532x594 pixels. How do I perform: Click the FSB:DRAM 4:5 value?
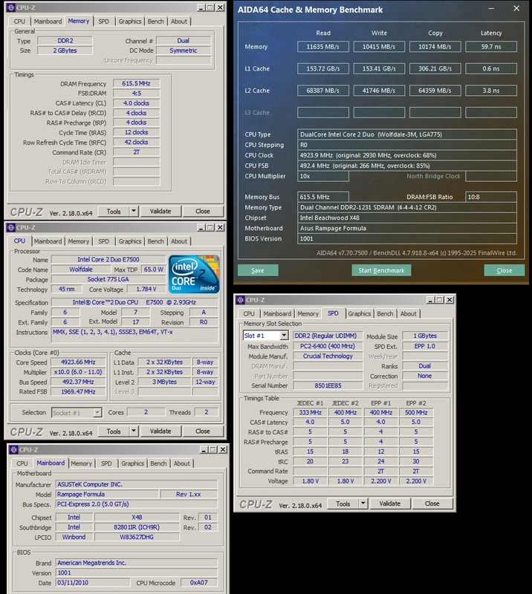pyautogui.click(x=136, y=94)
